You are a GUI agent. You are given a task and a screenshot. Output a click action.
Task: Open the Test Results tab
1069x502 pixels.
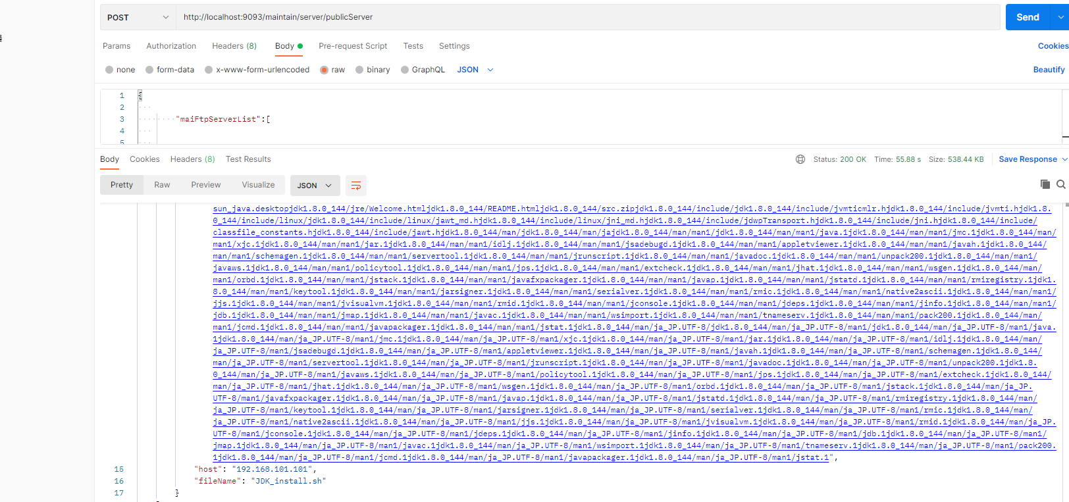(x=248, y=159)
